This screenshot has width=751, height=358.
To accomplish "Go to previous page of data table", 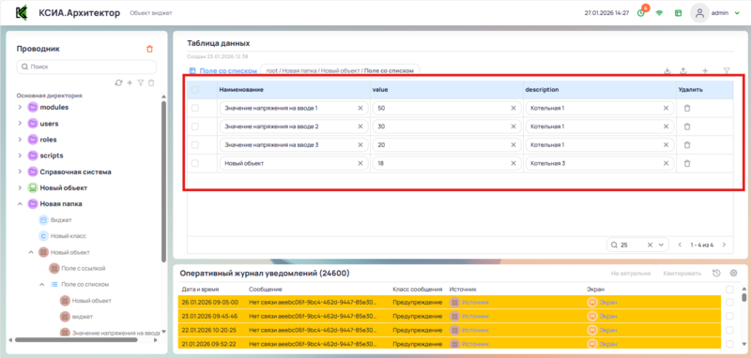I will pyautogui.click(x=680, y=245).
